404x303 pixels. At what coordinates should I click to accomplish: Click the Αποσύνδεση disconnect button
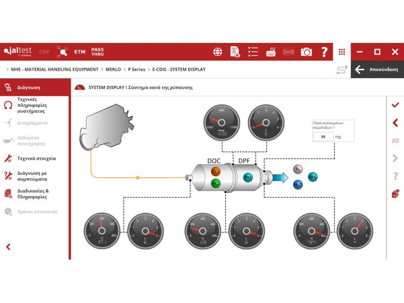(x=378, y=70)
